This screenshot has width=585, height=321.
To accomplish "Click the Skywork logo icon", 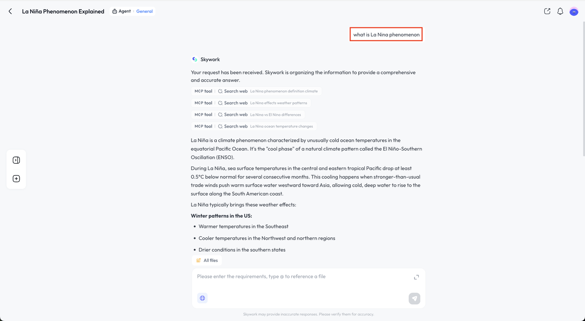I will click(195, 59).
